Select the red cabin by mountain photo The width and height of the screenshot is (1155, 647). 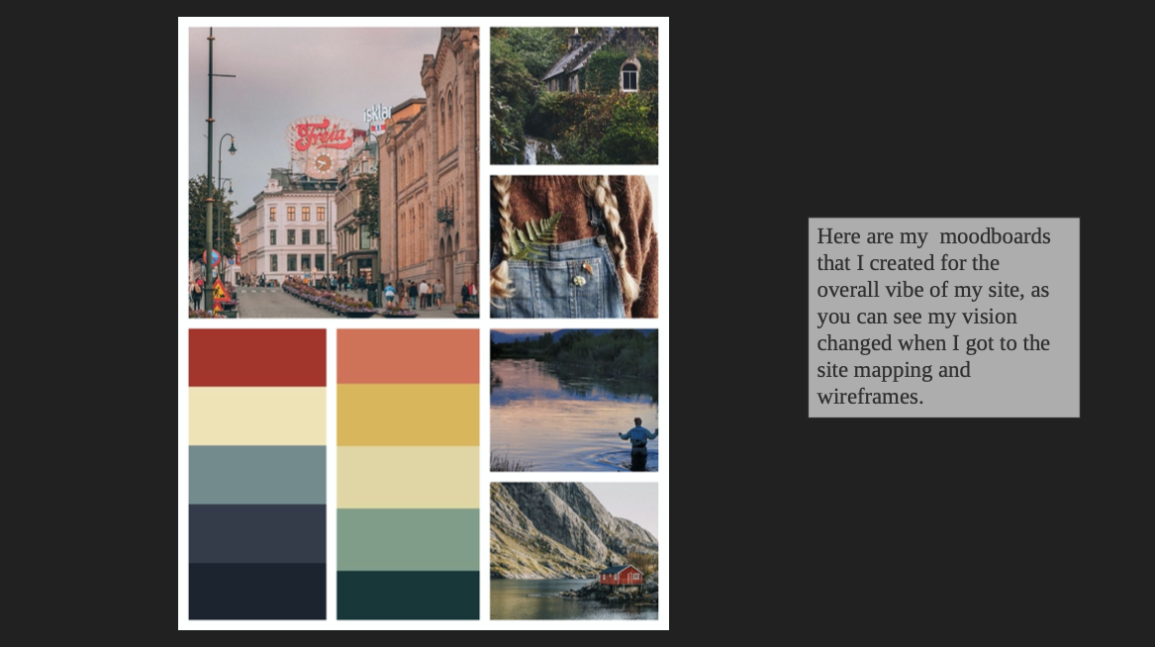pos(574,551)
